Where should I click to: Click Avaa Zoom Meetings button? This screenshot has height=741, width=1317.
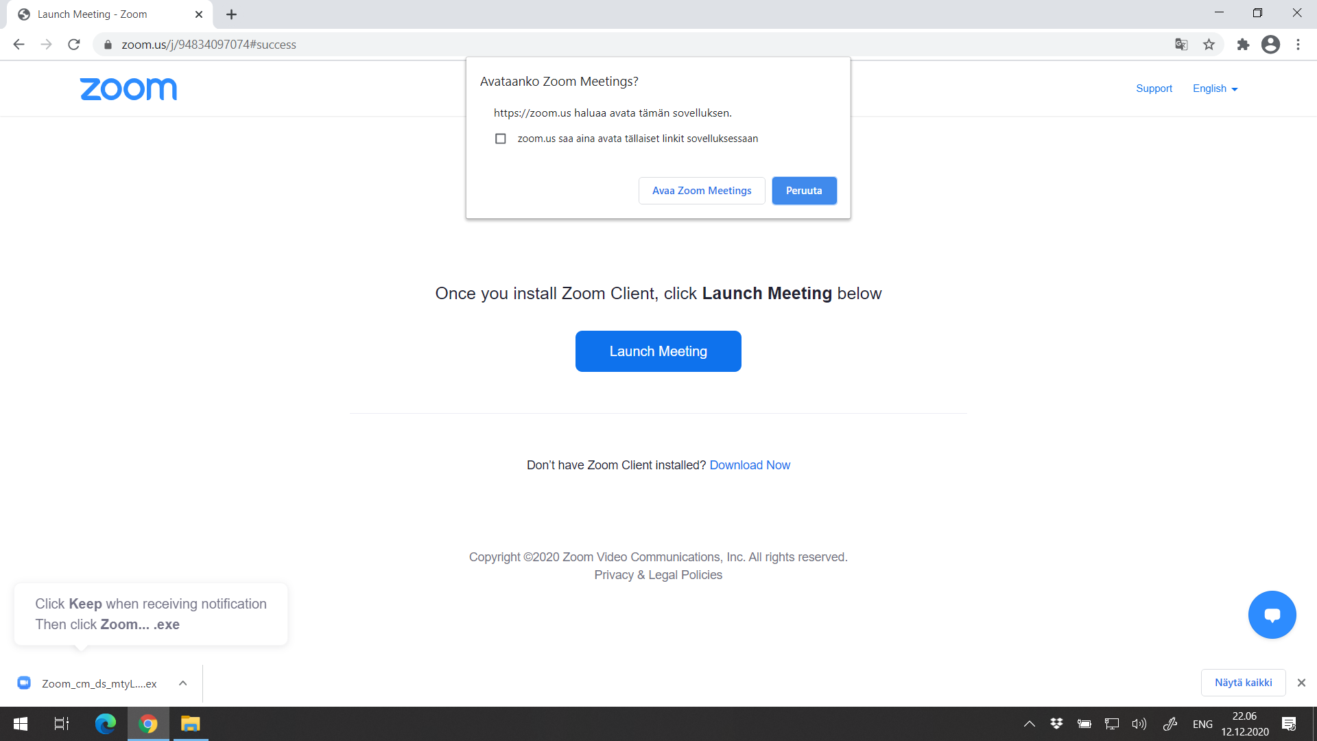pyautogui.click(x=702, y=190)
